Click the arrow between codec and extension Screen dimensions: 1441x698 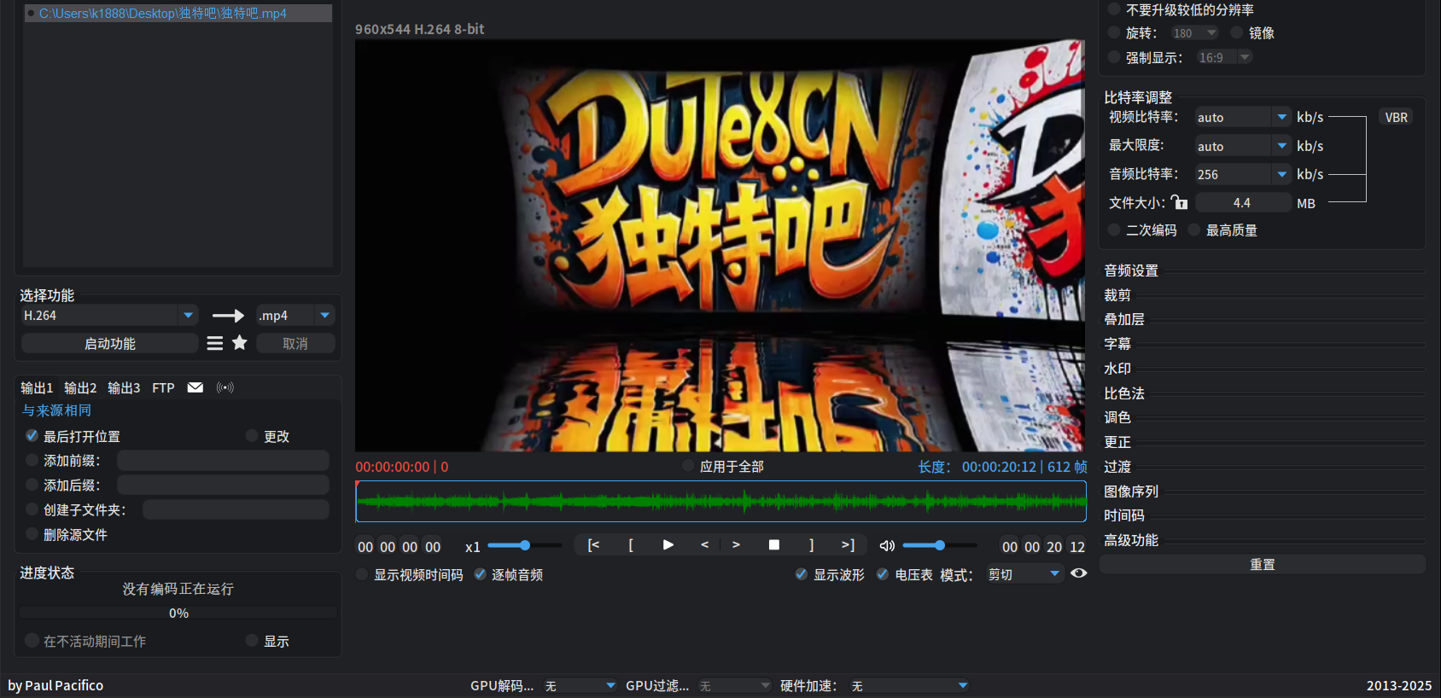coord(228,316)
